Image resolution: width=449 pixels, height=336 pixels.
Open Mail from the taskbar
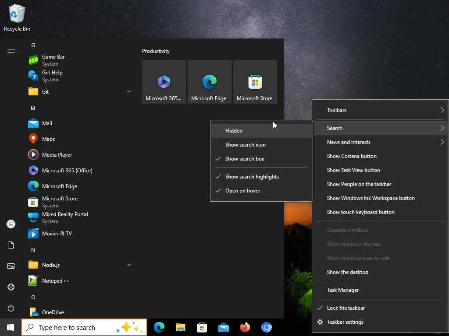[223, 327]
